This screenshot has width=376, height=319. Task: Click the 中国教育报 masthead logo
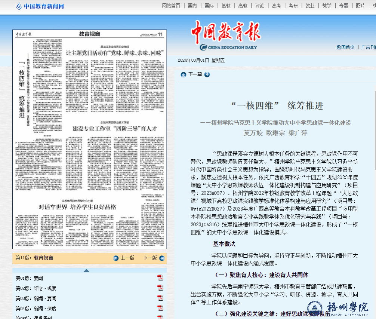click(226, 34)
